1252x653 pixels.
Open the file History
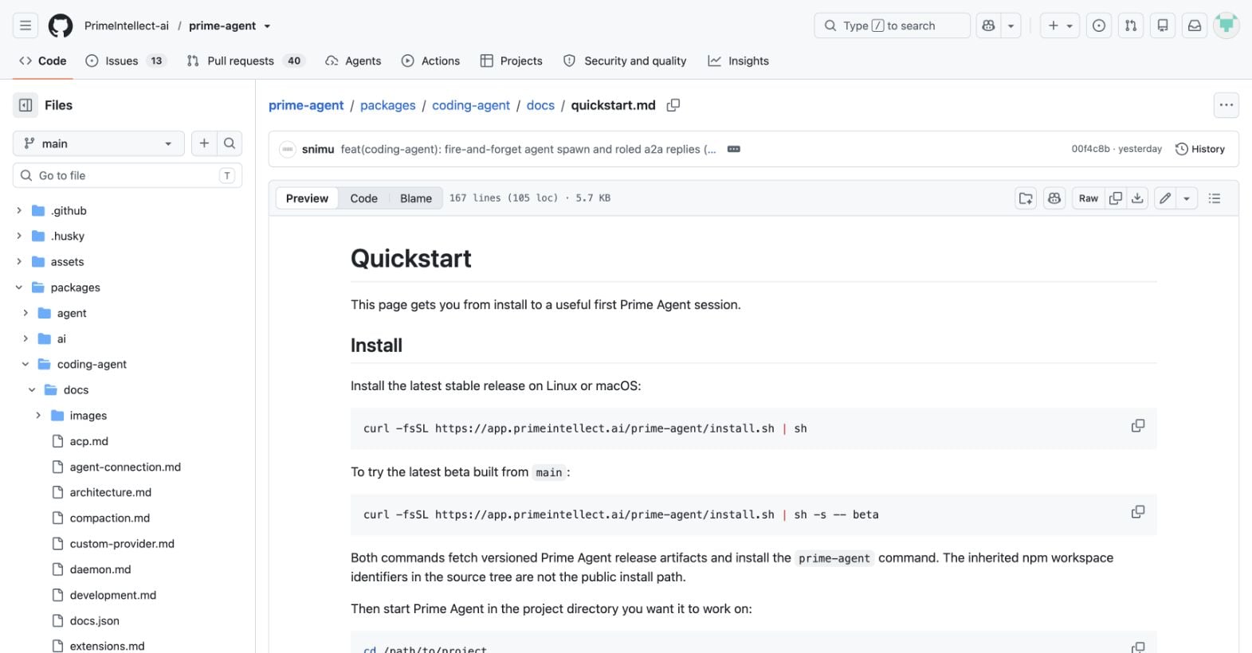[1200, 149]
